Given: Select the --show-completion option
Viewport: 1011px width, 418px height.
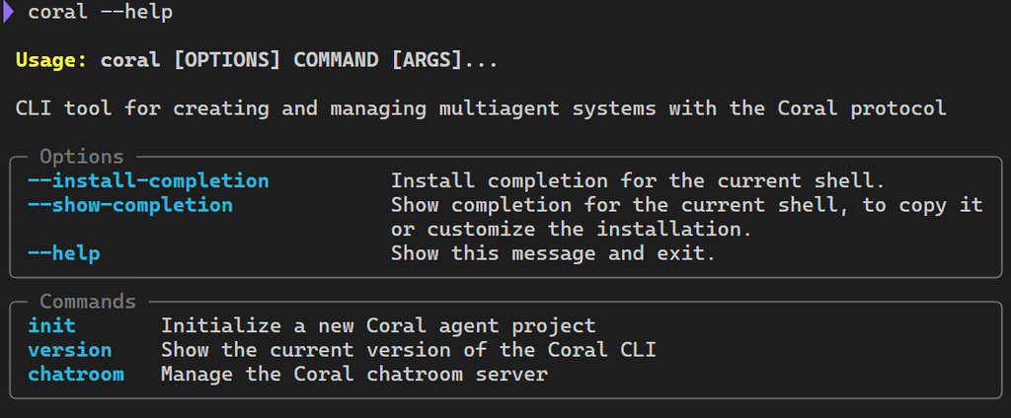Looking at the screenshot, I should click(x=130, y=205).
